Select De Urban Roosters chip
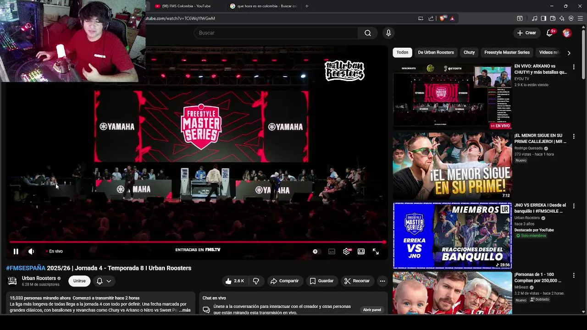 pyautogui.click(x=436, y=52)
